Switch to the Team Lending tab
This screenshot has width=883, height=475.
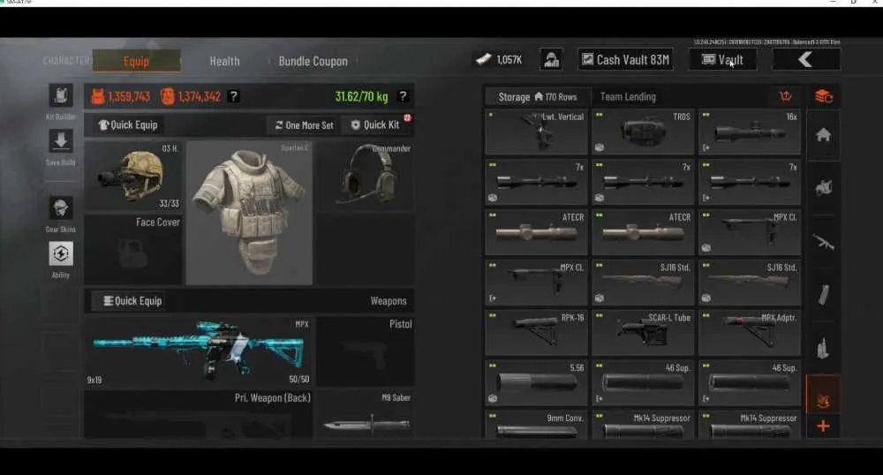tap(628, 97)
